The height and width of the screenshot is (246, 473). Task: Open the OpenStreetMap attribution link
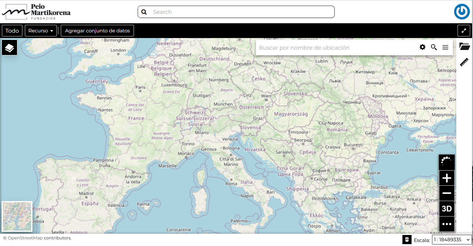pyautogui.click(x=25, y=238)
